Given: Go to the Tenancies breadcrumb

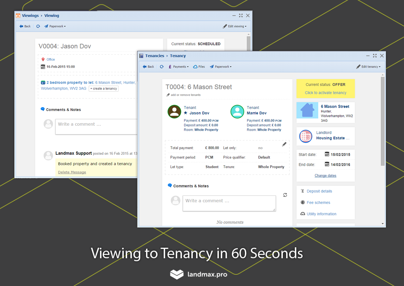Looking at the screenshot, I should [154, 56].
